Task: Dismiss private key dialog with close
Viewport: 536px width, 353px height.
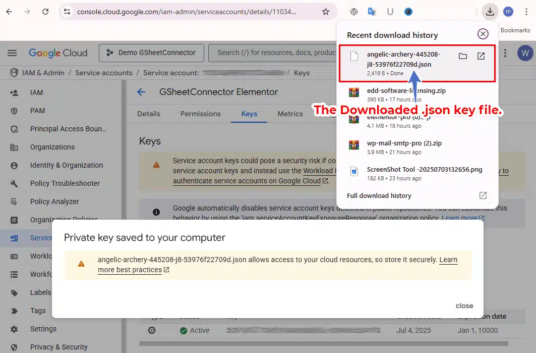Action: point(464,306)
